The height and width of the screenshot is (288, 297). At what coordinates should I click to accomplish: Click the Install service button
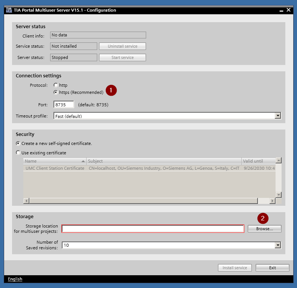point(235,268)
